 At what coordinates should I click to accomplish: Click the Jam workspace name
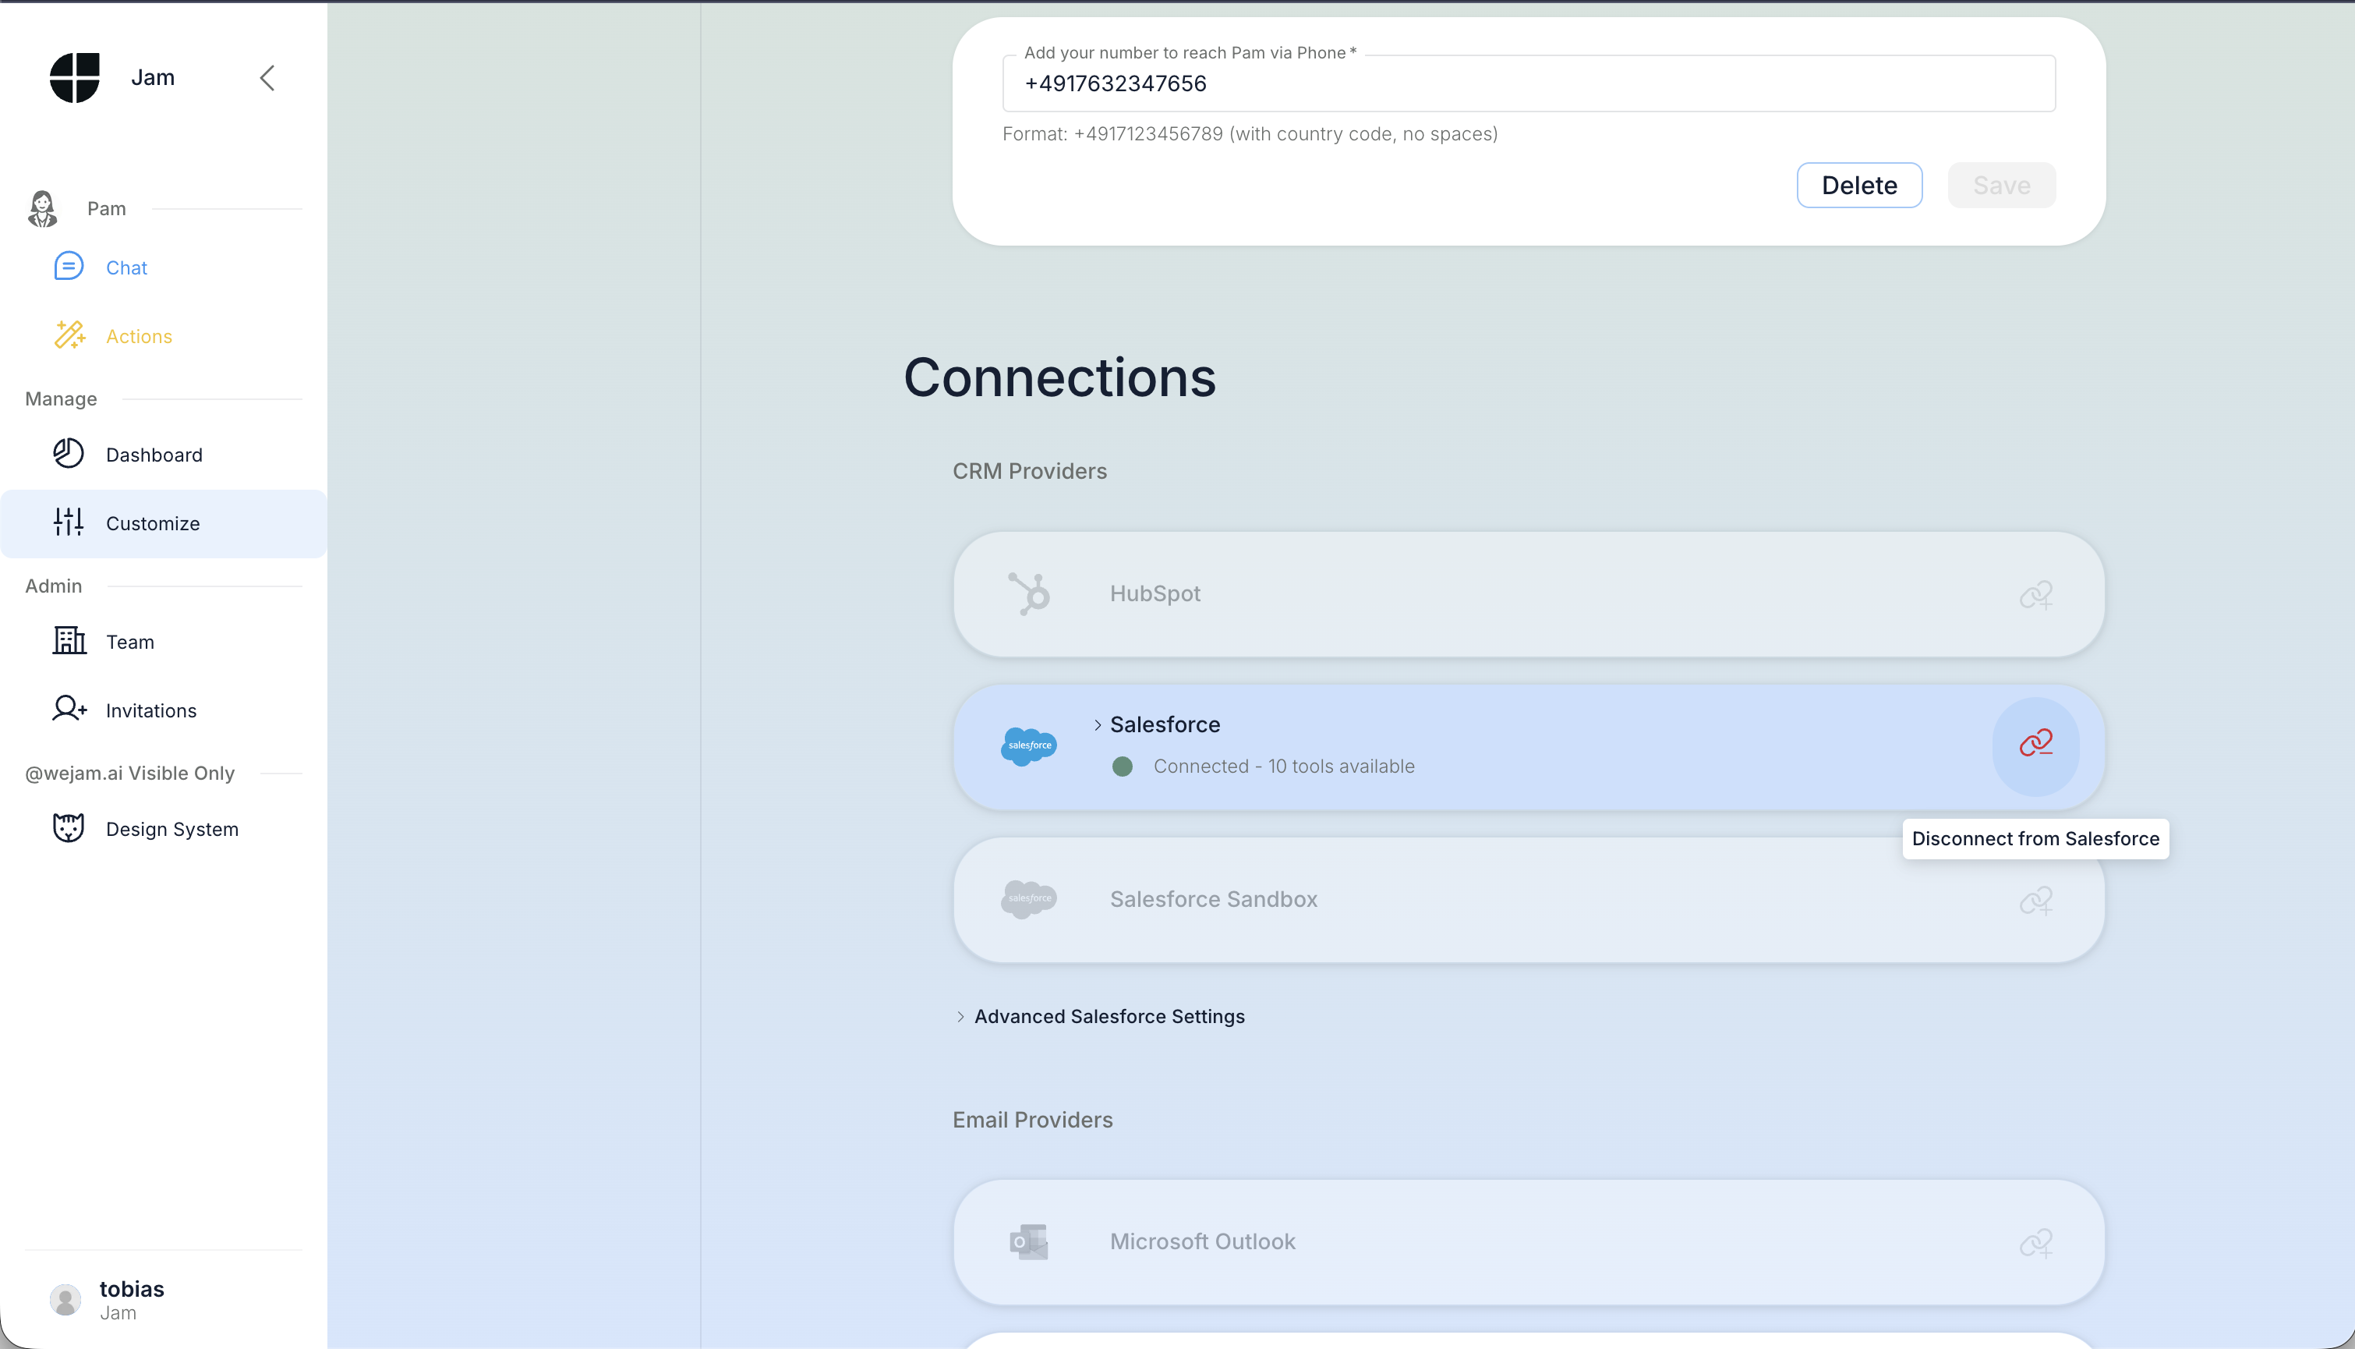coord(153,77)
